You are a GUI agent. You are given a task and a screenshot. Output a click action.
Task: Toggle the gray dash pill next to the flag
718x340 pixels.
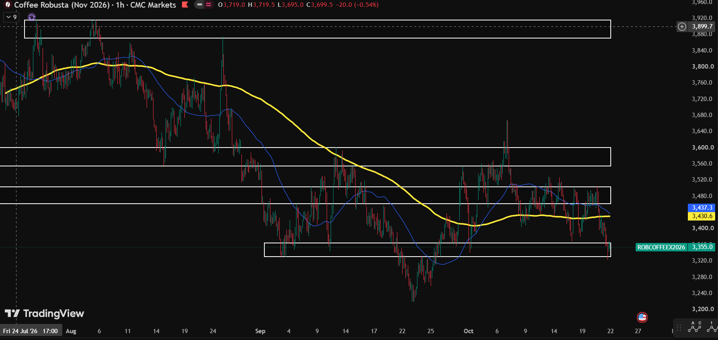click(x=199, y=5)
